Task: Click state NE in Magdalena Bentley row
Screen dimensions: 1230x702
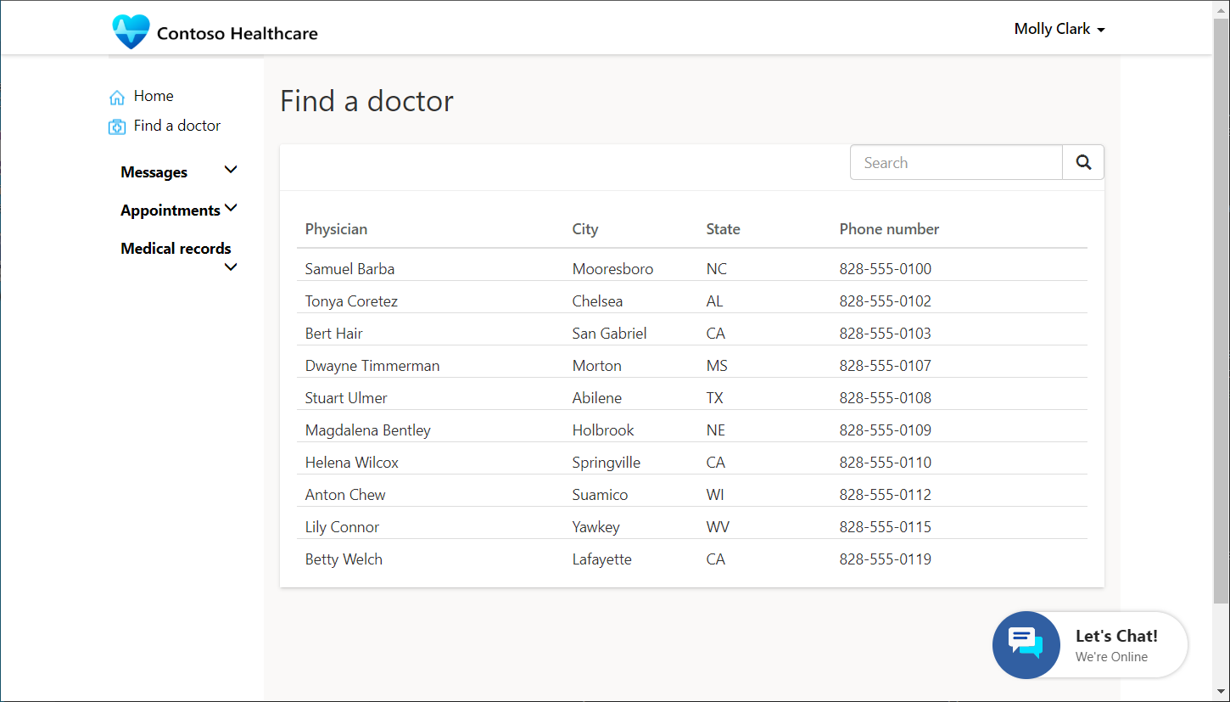Action: coord(715,430)
